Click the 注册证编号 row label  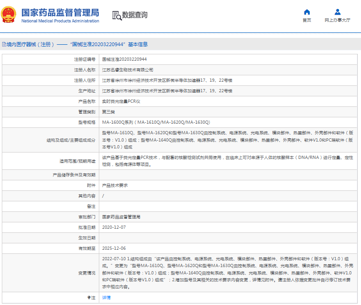(x=85, y=59)
